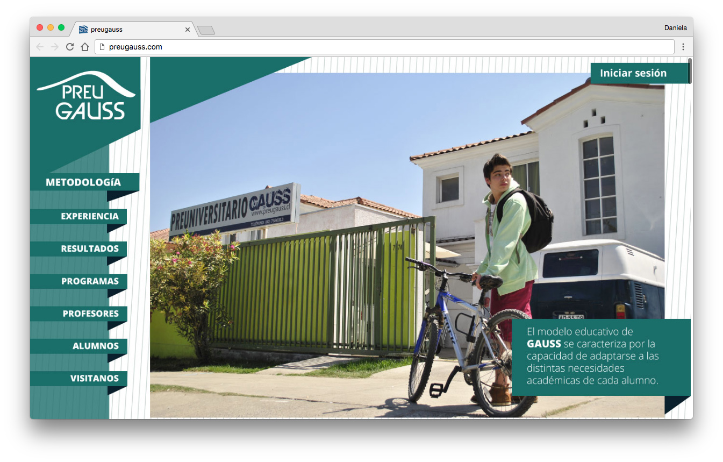Open the PROFESORES menu item
723x462 pixels.
pyautogui.click(x=78, y=314)
